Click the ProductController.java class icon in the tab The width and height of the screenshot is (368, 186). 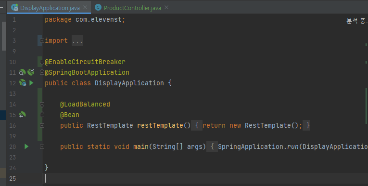tap(98, 8)
